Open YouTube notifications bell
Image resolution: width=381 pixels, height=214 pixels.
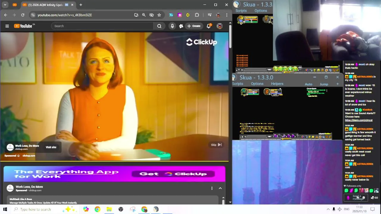coord(209,26)
